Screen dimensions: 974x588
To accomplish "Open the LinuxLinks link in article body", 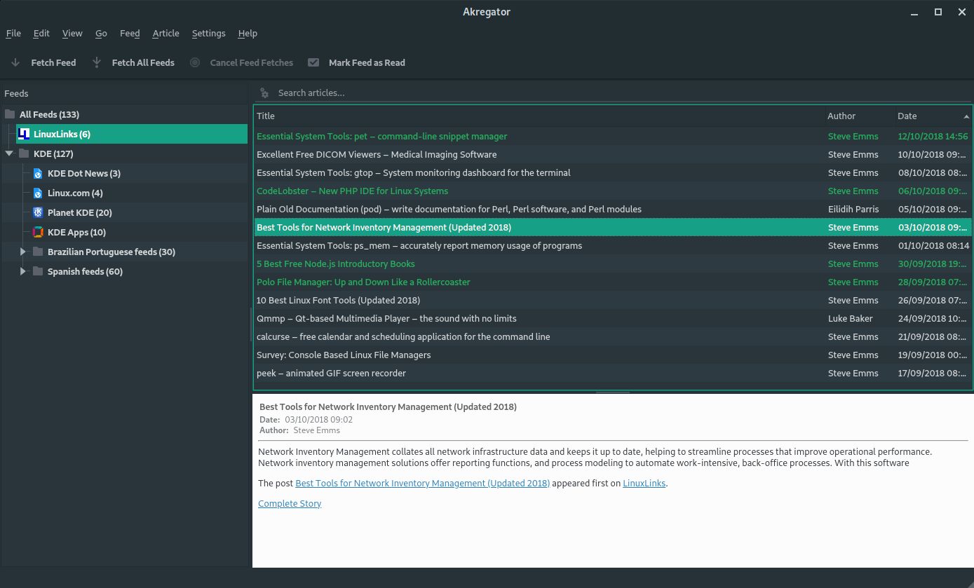I will pos(644,483).
